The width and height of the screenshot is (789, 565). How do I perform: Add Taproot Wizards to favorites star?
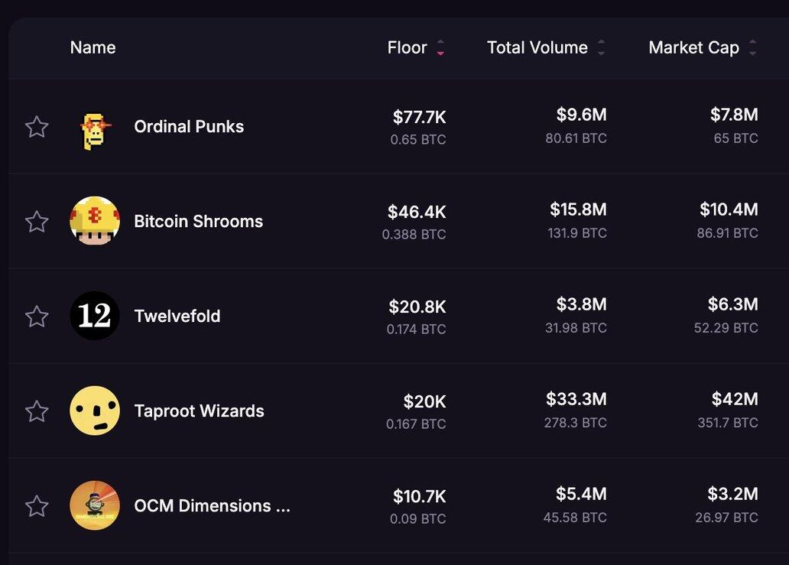click(37, 411)
